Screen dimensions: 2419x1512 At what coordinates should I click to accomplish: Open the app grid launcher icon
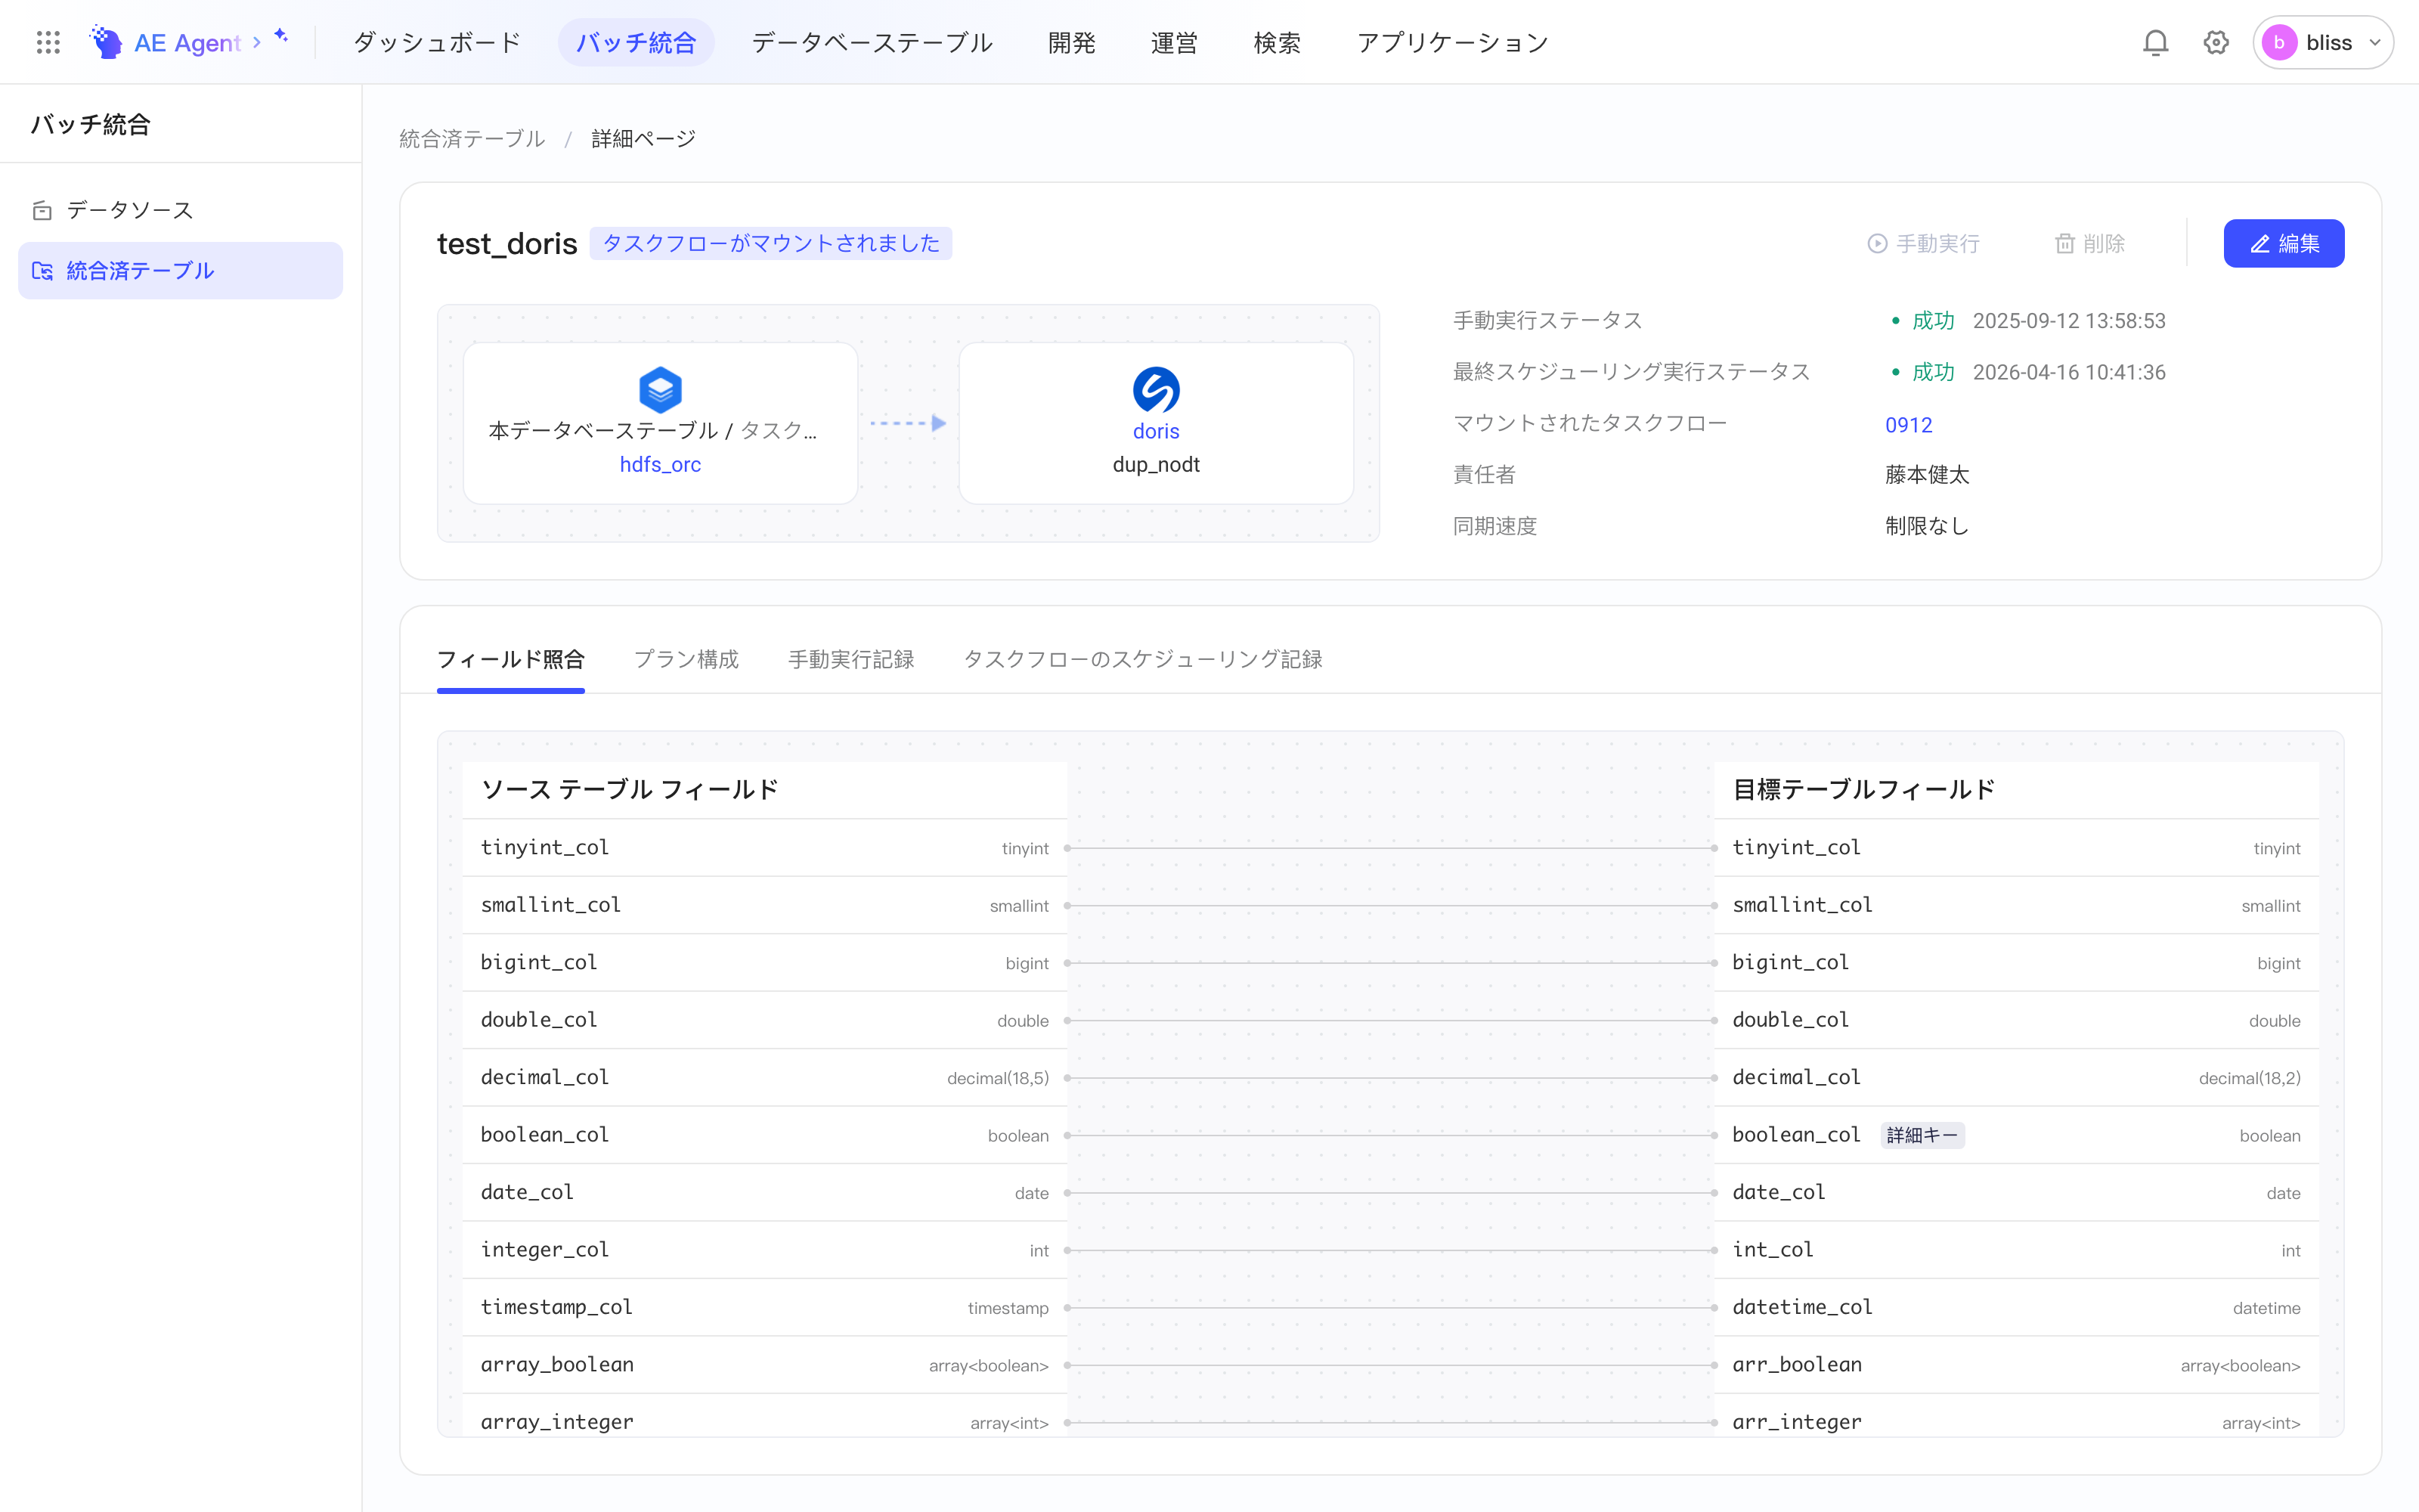click(48, 42)
